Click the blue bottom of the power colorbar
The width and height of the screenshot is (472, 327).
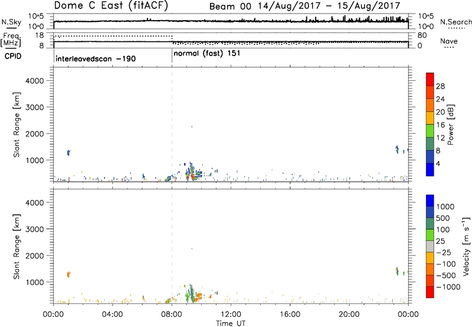click(x=430, y=169)
